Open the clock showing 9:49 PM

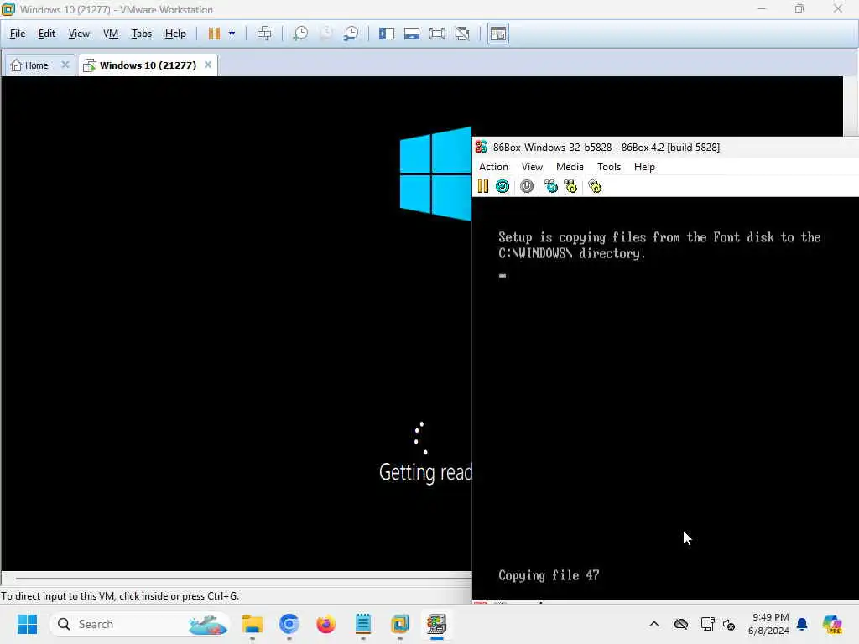click(768, 624)
